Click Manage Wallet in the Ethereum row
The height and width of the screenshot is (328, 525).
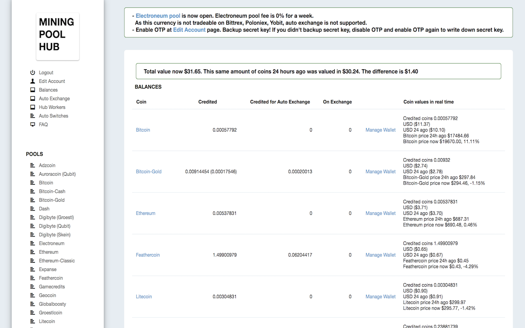(x=381, y=213)
